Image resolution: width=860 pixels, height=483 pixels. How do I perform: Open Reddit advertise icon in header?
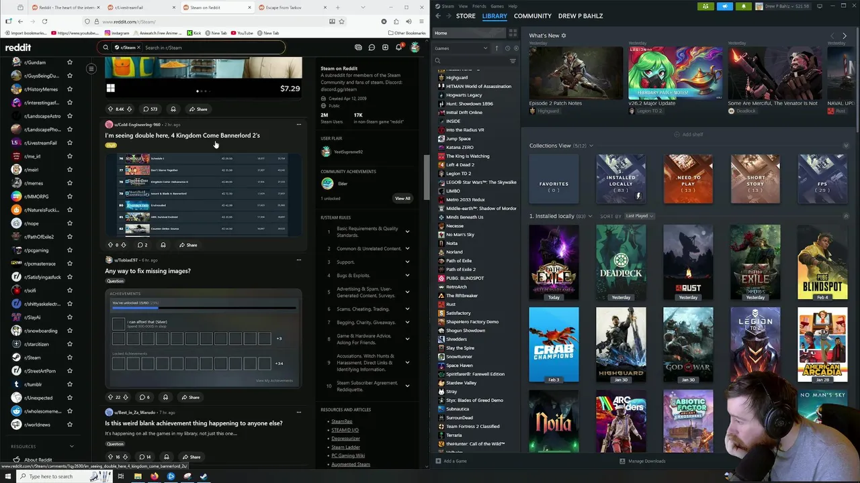click(358, 48)
